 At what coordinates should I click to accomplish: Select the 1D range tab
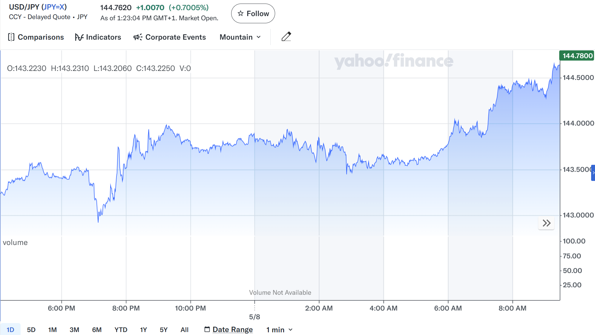(10, 330)
